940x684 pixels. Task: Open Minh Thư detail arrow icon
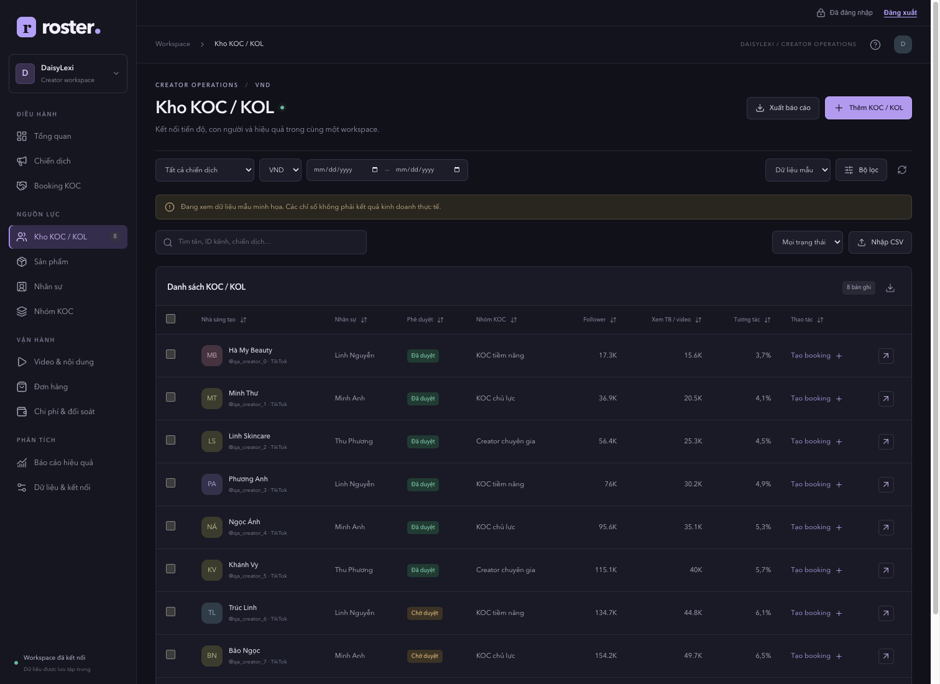tap(886, 399)
